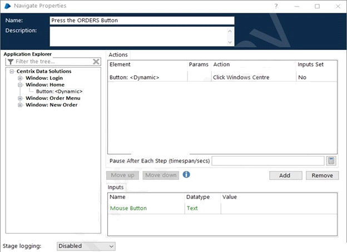Click the empty Params cell of the Button: <Dynamic> row
The height and width of the screenshot is (252, 347).
[199, 77]
